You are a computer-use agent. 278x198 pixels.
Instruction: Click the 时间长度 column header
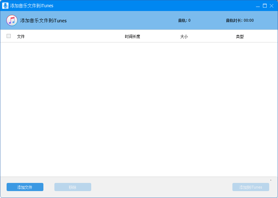point(132,36)
